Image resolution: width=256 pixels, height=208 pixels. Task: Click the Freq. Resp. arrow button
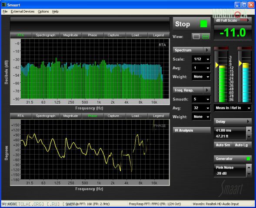207,90
